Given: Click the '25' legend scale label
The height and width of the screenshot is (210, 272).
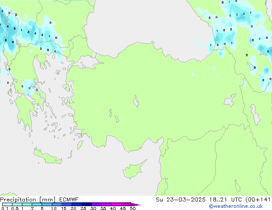Looking at the screenshot, I should [83, 208].
